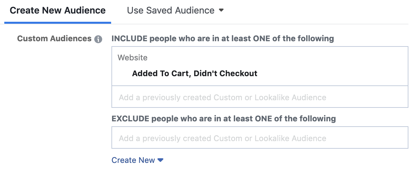The height and width of the screenshot is (182, 418).
Task: Click the INCLUDE people heading text
Action: 223,39
